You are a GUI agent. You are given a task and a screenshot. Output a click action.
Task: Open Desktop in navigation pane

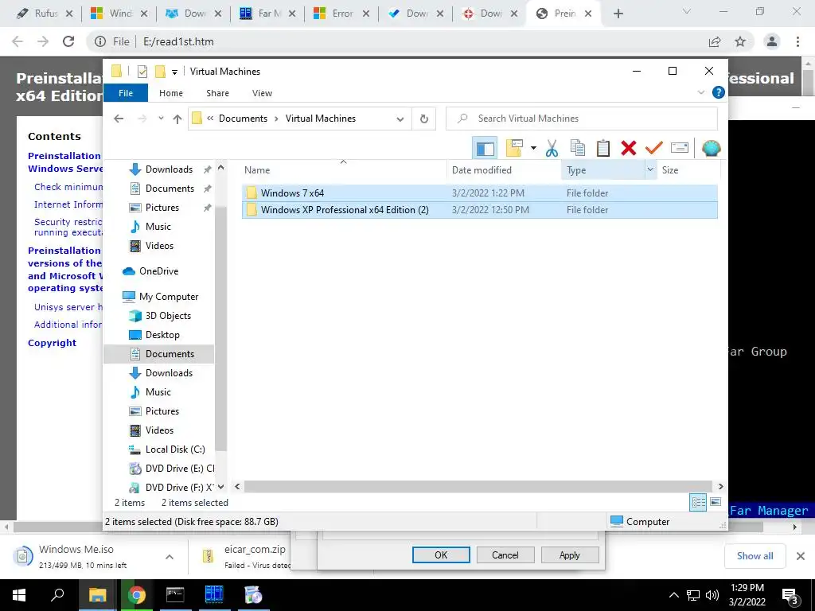[x=162, y=335]
